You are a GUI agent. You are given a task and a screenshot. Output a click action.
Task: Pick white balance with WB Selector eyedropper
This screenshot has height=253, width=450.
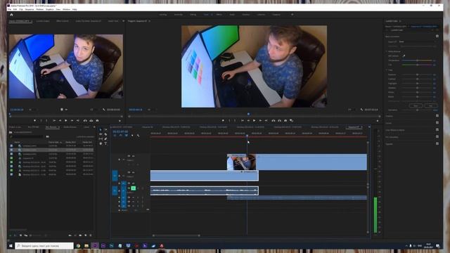point(404,56)
